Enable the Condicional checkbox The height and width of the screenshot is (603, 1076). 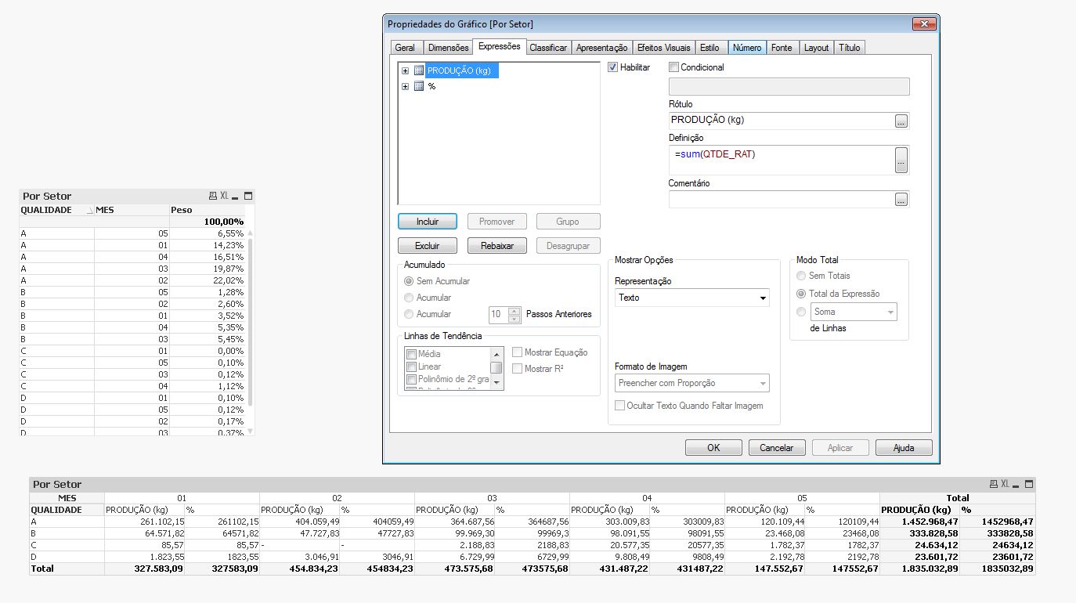(x=674, y=67)
